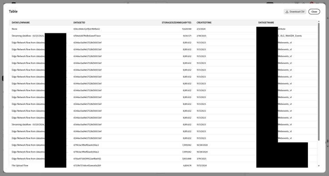The image size is (329, 176).
Task: Sort by DATASETID column header
Action: coord(79,23)
